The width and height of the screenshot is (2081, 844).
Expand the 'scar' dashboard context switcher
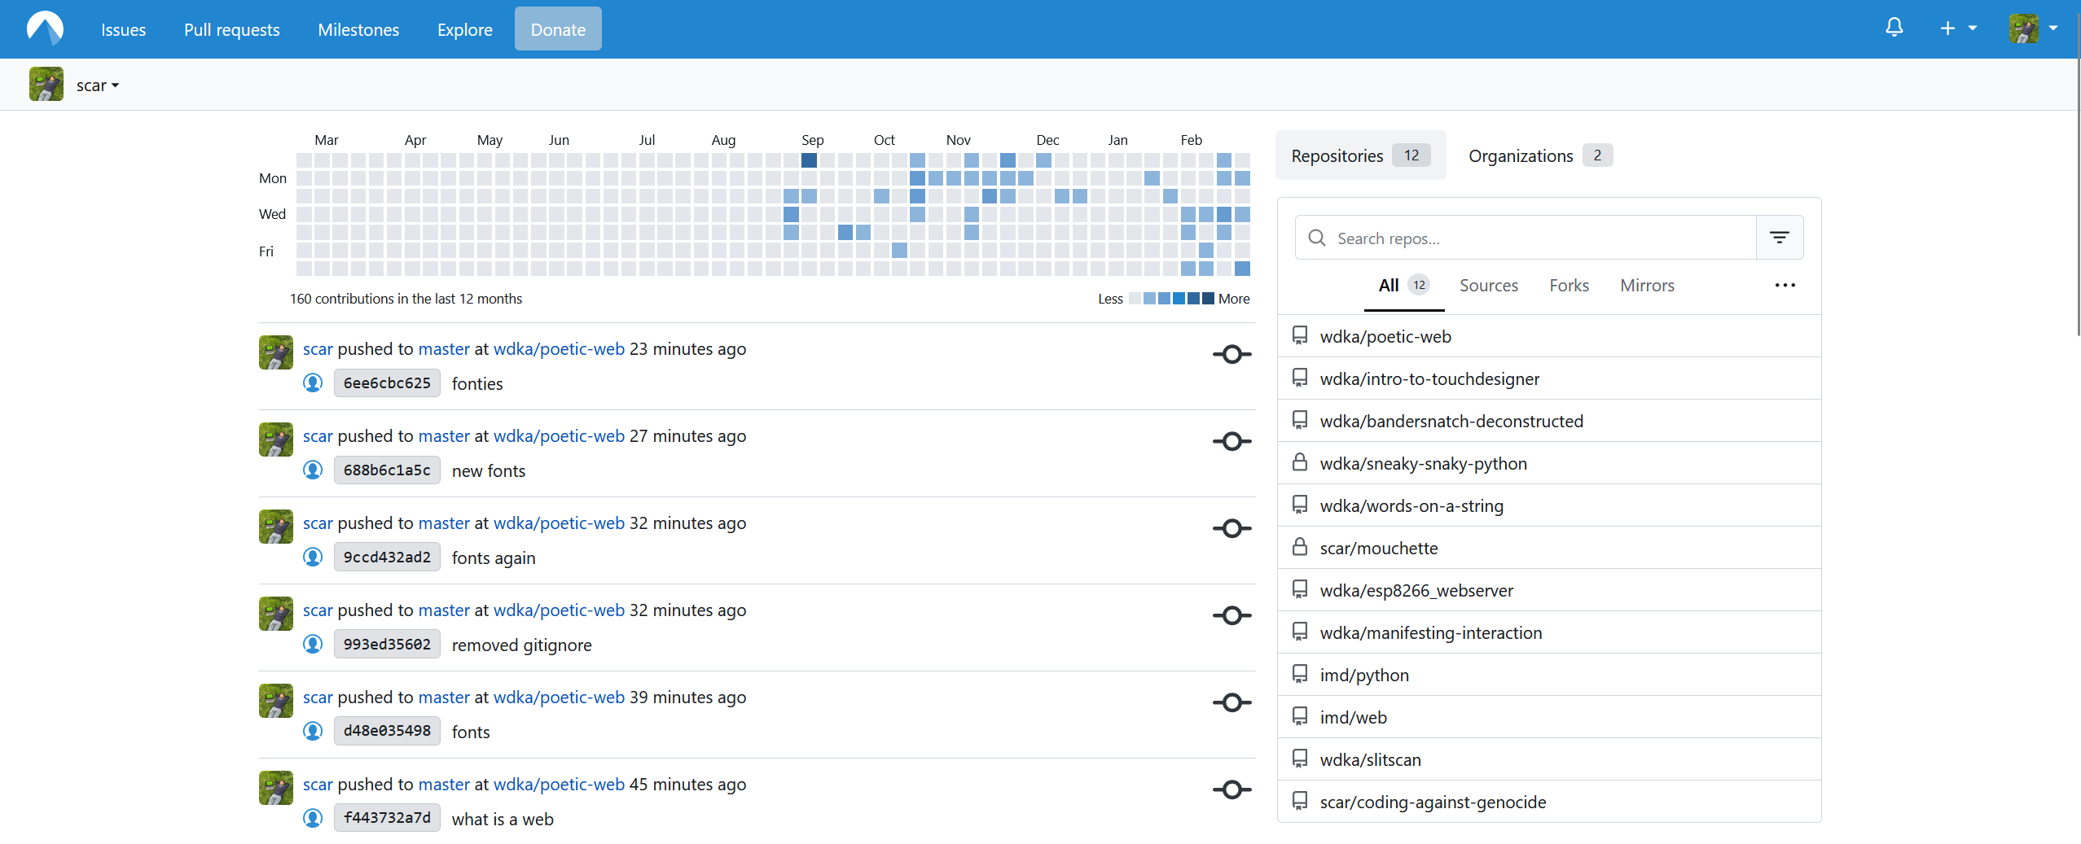point(97,85)
